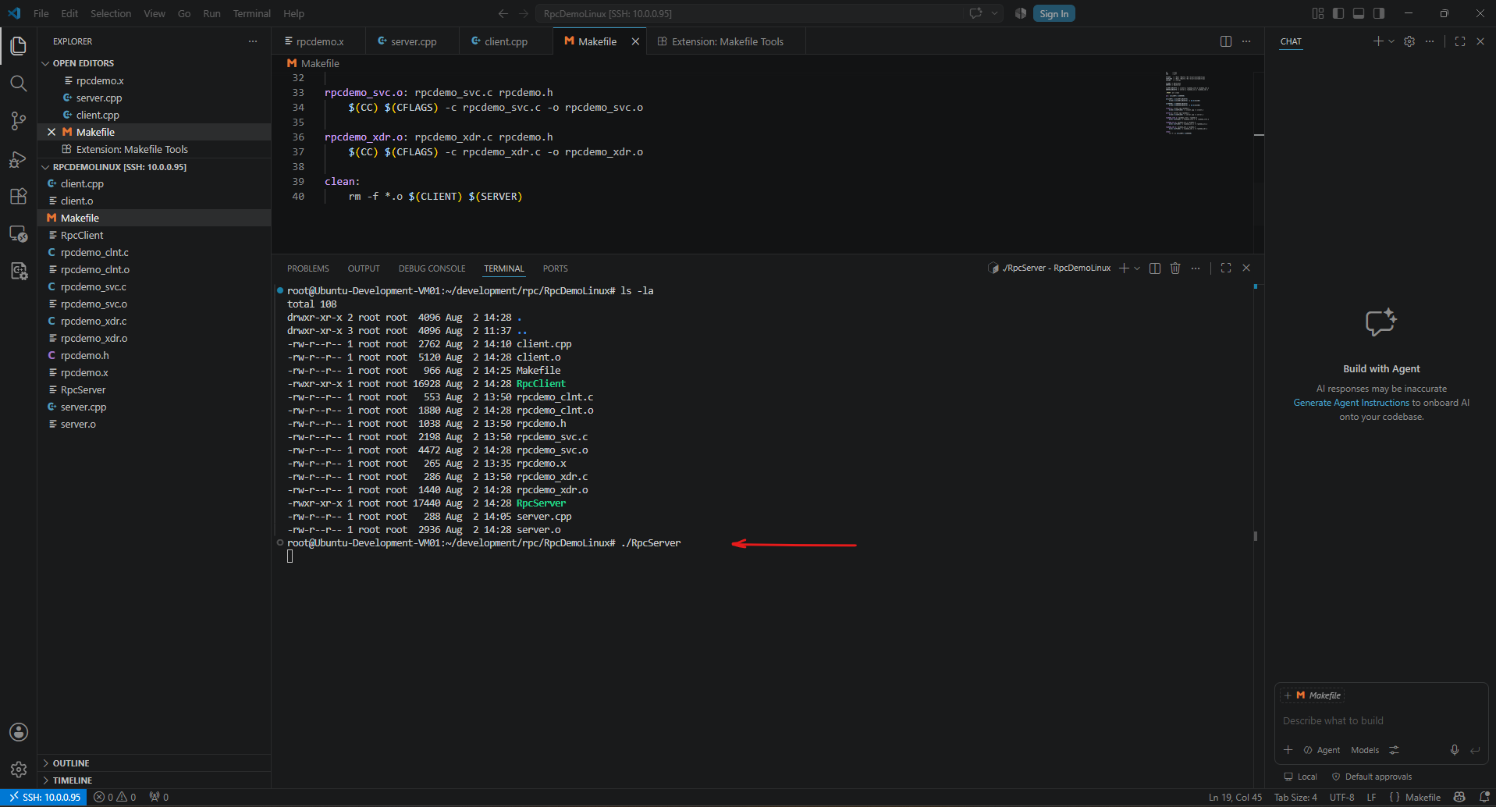Viewport: 1496px width, 807px height.
Task: Show errors and warnings count in status bar
Action: (x=115, y=797)
